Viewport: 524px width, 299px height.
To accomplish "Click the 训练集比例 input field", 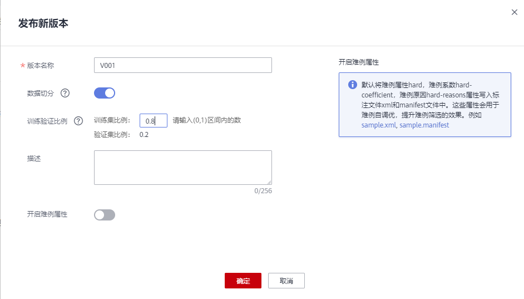I will [x=153, y=121].
